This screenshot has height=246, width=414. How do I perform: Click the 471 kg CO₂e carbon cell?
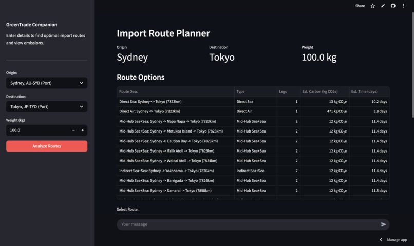click(325, 111)
